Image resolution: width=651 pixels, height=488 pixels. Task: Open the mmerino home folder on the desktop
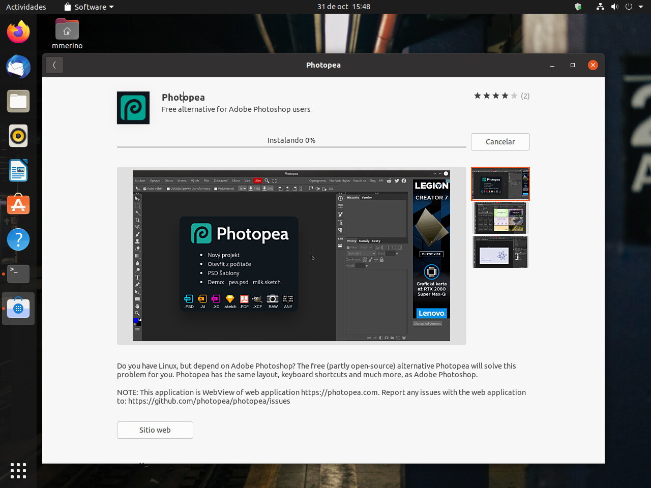click(67, 34)
